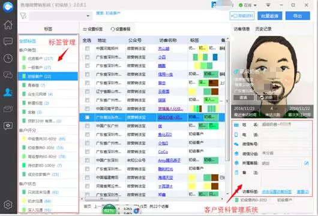This screenshot has width=318, height=216.
Task: Click the 电话 input field
Action: click(x=286, y=135)
